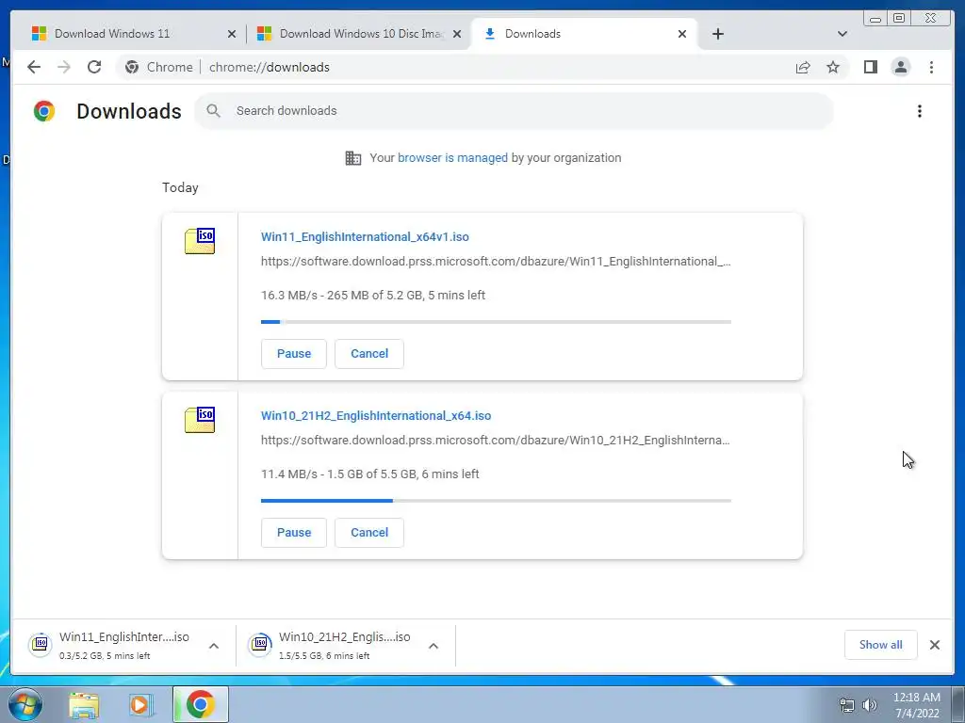Cancel the Win11 ISO download
Viewport: 965px width, 723px height.
[369, 354]
